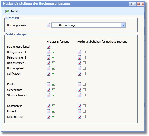Screen dimensions: 149x136
Task: Click Steuerschlüssel icon in Feldinhalt behalten column
Action: [x=80, y=95]
